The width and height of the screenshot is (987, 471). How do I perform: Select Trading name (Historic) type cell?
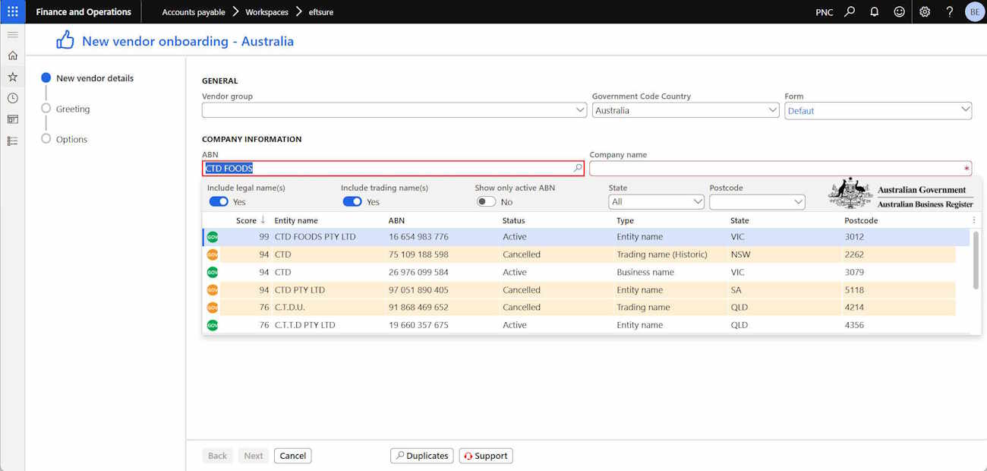[x=661, y=254]
